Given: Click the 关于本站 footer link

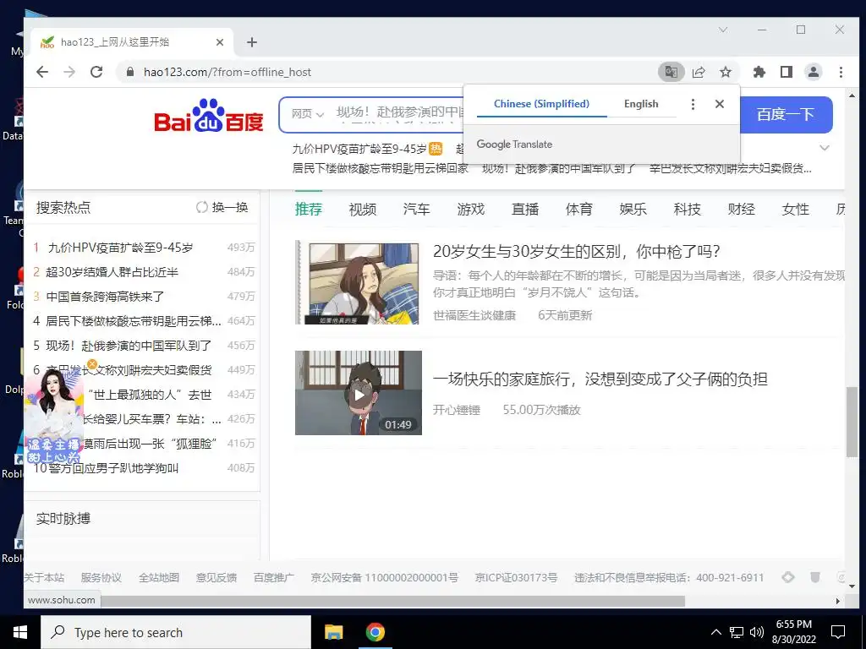Looking at the screenshot, I should pyautogui.click(x=44, y=577).
